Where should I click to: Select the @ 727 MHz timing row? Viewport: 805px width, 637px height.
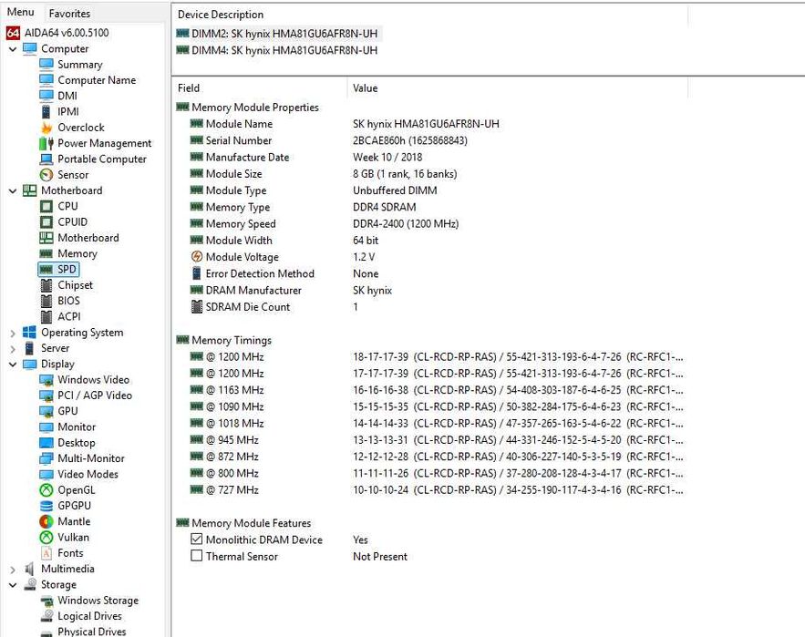429,490
